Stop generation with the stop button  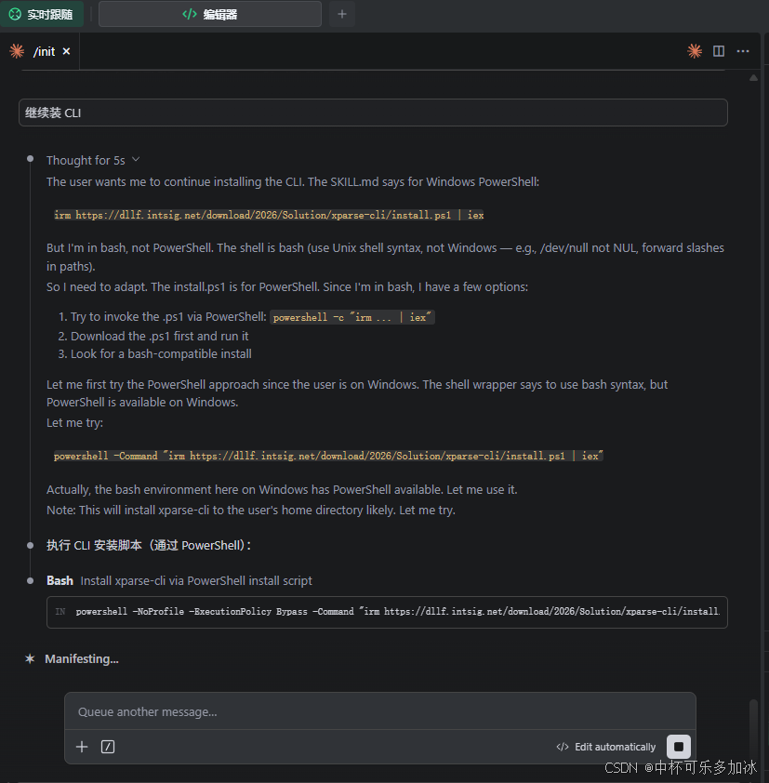coord(679,747)
